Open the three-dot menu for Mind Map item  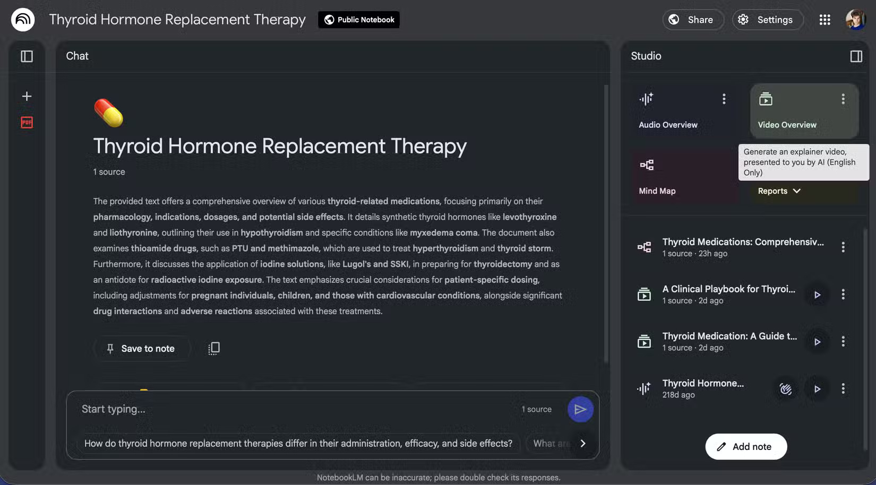click(843, 247)
